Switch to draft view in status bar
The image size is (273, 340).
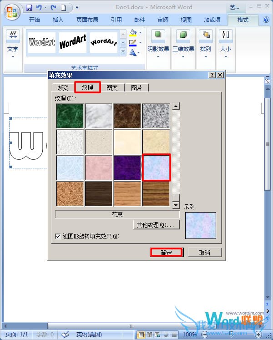pos(174,335)
